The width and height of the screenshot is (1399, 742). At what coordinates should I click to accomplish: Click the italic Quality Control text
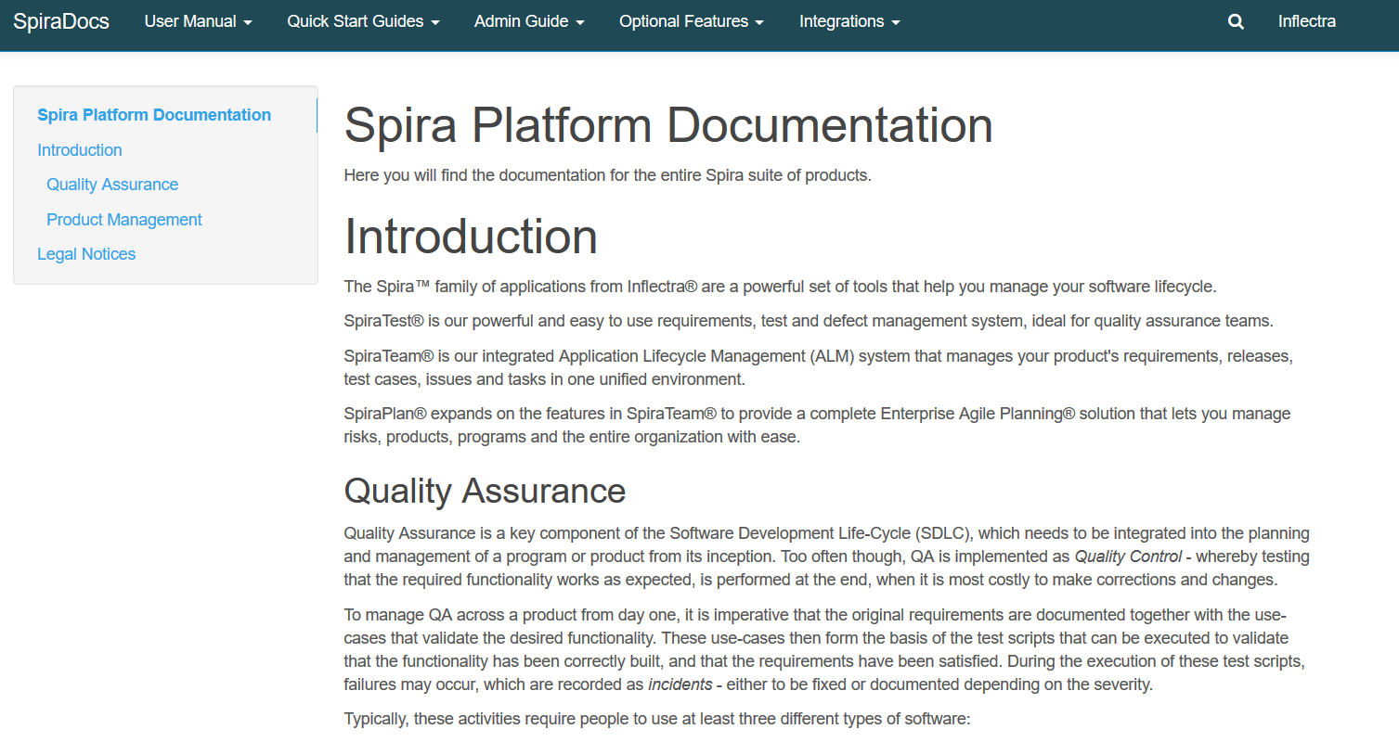pyautogui.click(x=1128, y=556)
